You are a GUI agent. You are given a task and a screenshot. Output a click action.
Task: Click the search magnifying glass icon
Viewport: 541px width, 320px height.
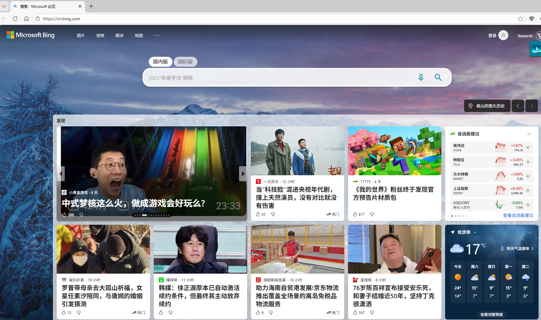click(438, 78)
